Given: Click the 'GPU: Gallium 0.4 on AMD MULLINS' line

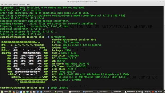Looking at the screenshot, I should 89,77.
